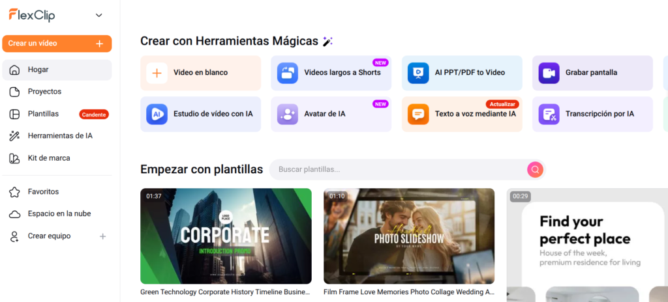Open the Photo Slideshow template thumbnail
668x302 pixels.
[409, 236]
